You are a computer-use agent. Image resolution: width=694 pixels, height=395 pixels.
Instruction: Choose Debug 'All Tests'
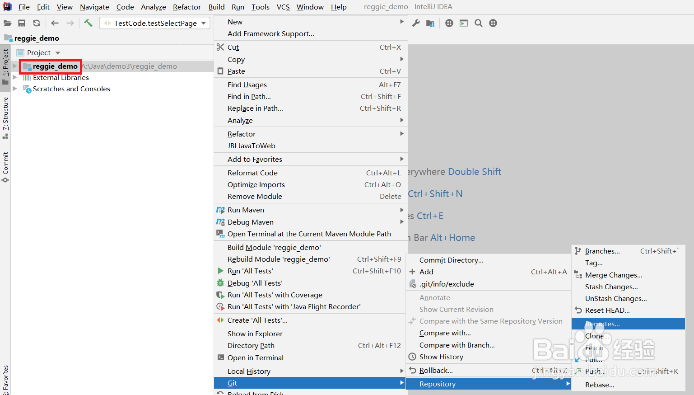click(311, 283)
